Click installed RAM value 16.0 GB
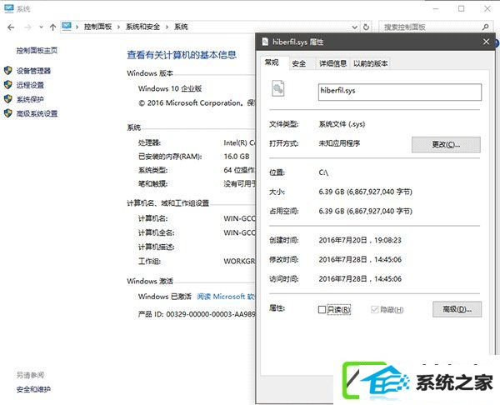500x405 pixels. 237,157
